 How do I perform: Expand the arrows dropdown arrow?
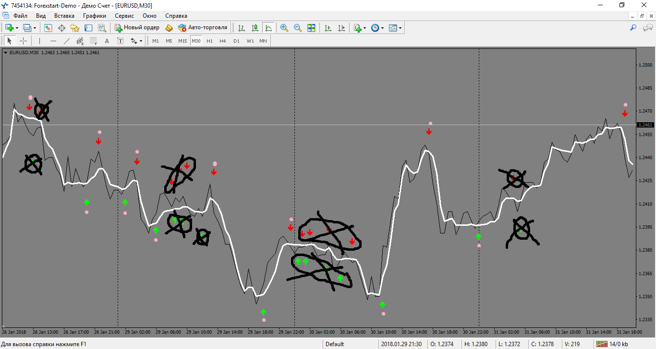click(x=141, y=41)
